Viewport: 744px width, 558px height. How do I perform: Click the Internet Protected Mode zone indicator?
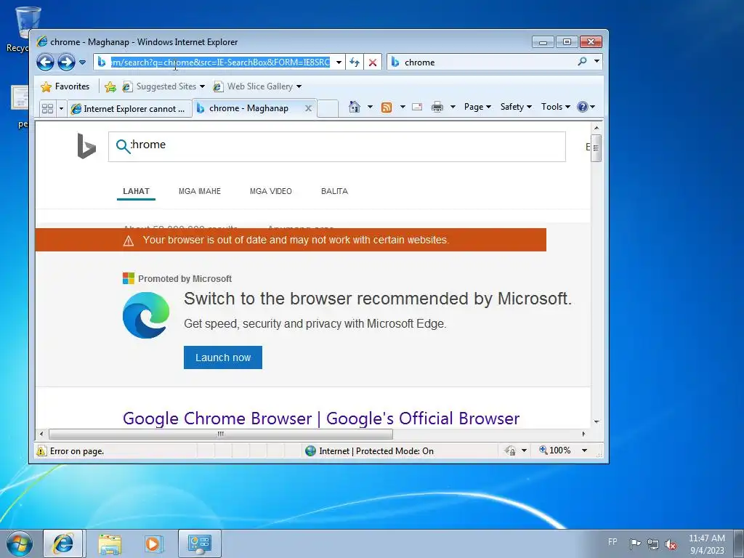tap(370, 450)
